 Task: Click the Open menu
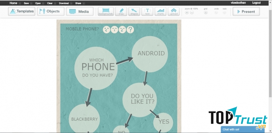(38, 3)
